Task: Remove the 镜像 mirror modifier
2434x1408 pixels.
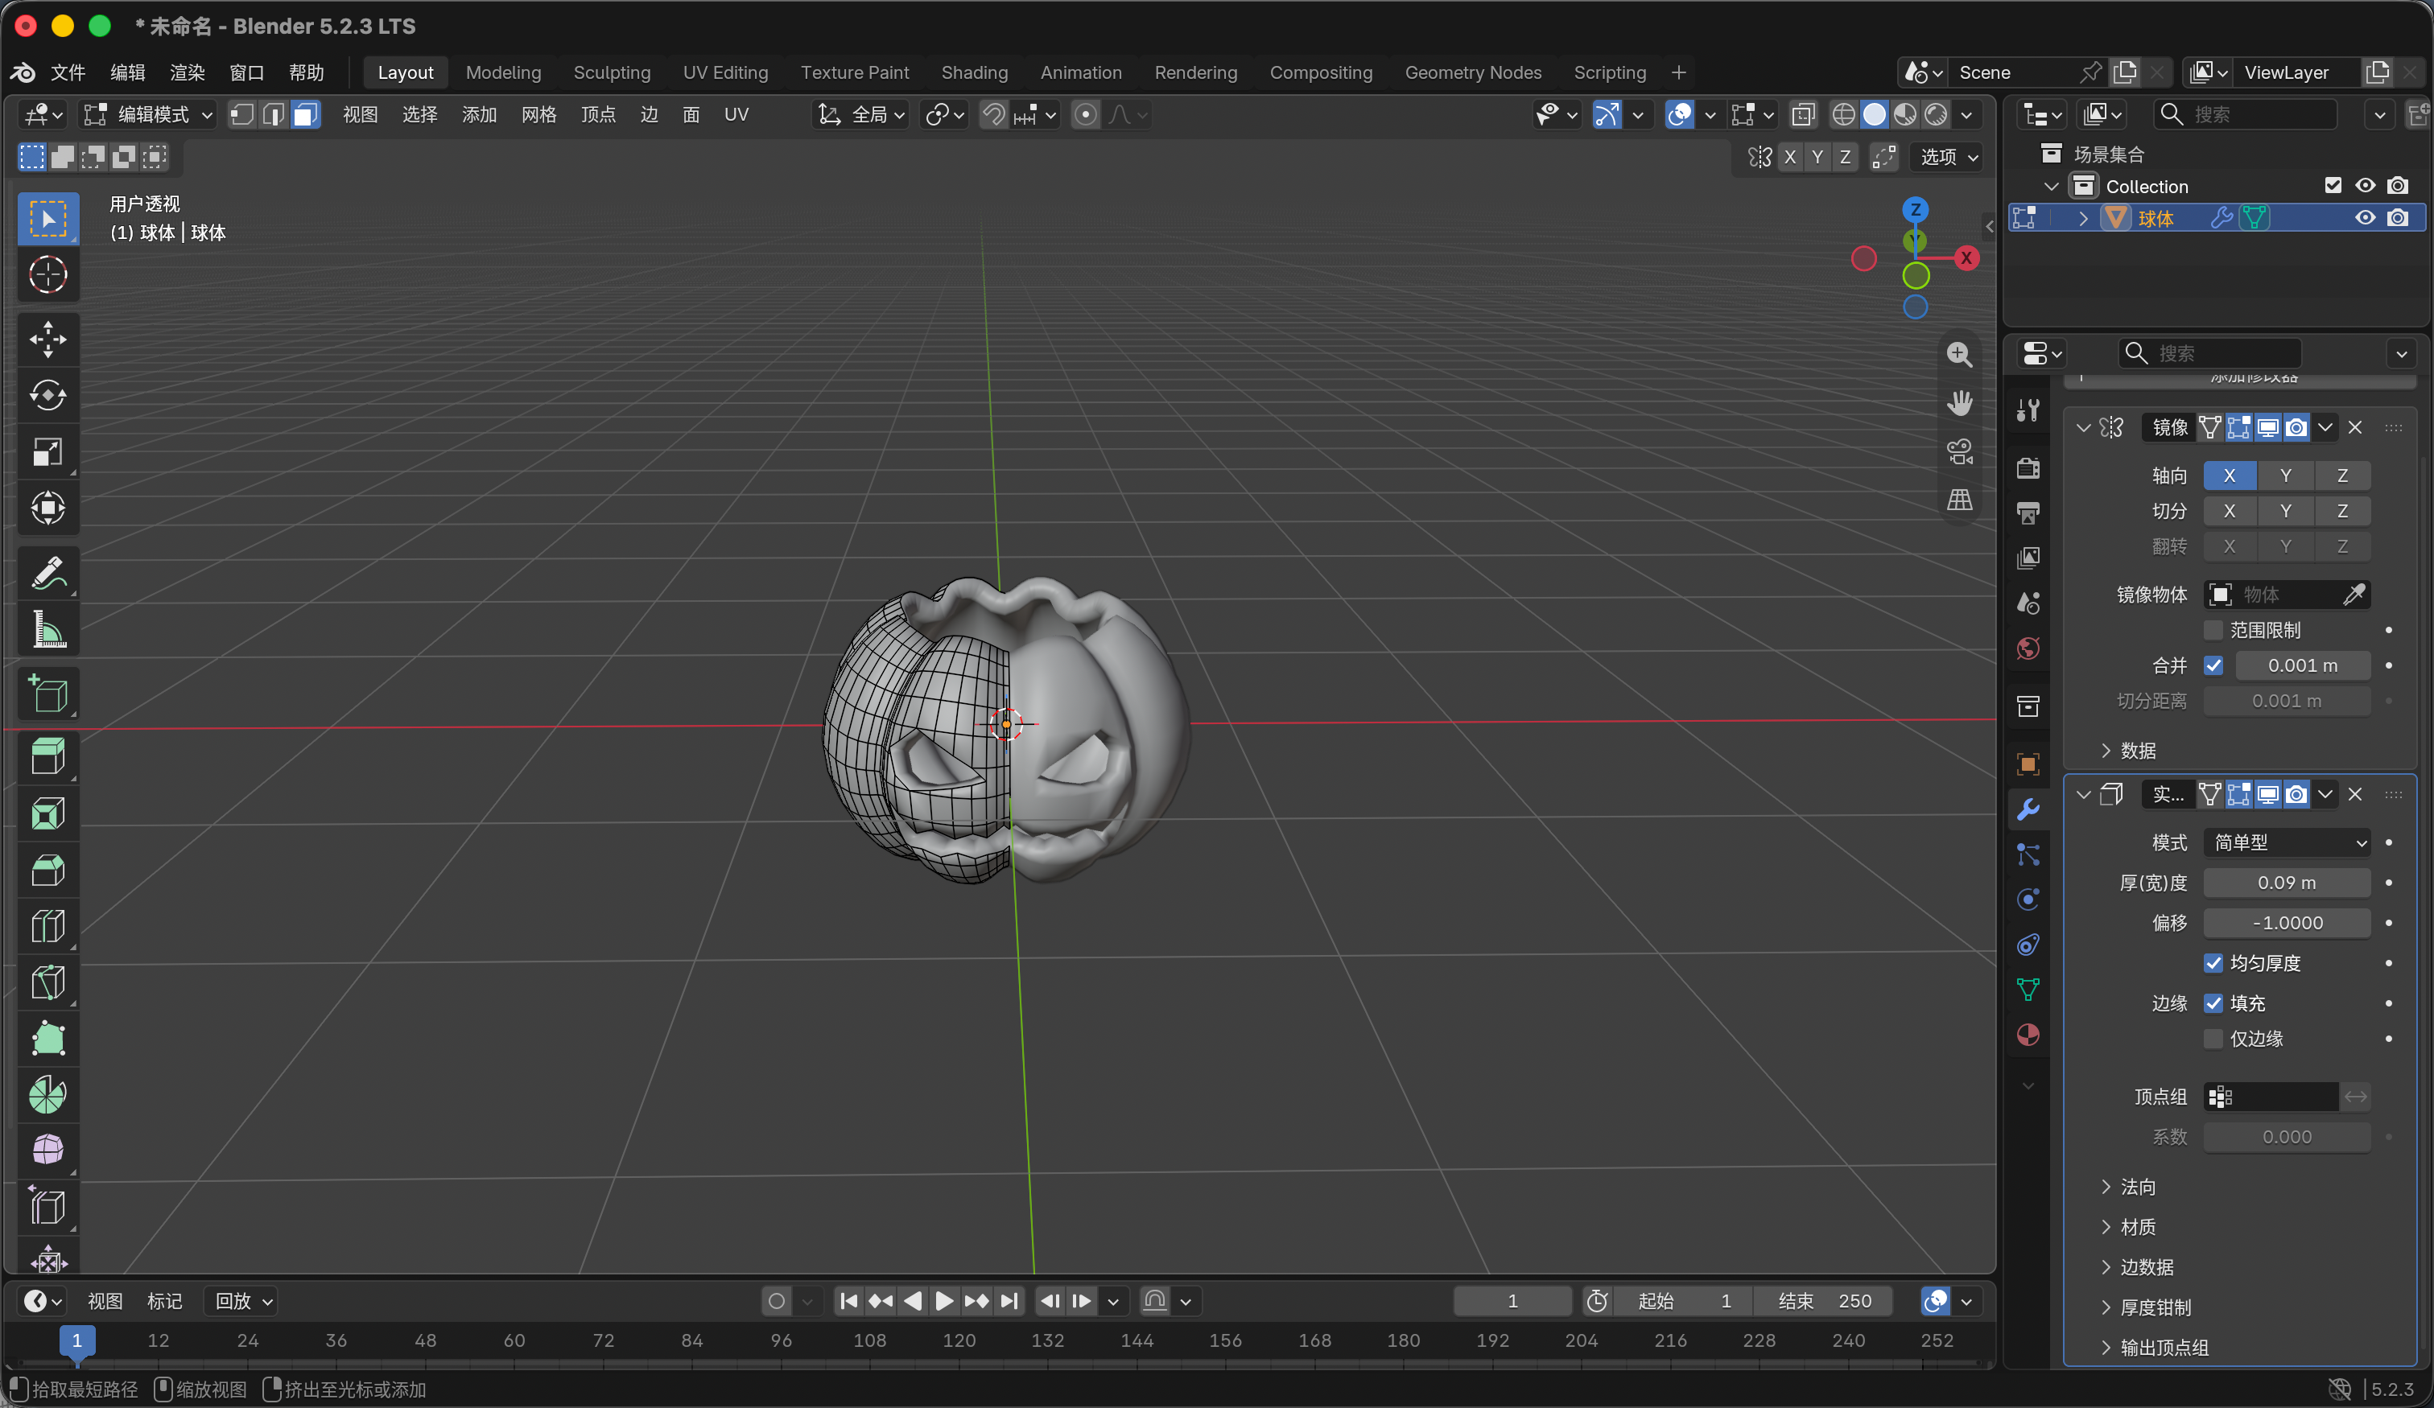Action: (2356, 427)
